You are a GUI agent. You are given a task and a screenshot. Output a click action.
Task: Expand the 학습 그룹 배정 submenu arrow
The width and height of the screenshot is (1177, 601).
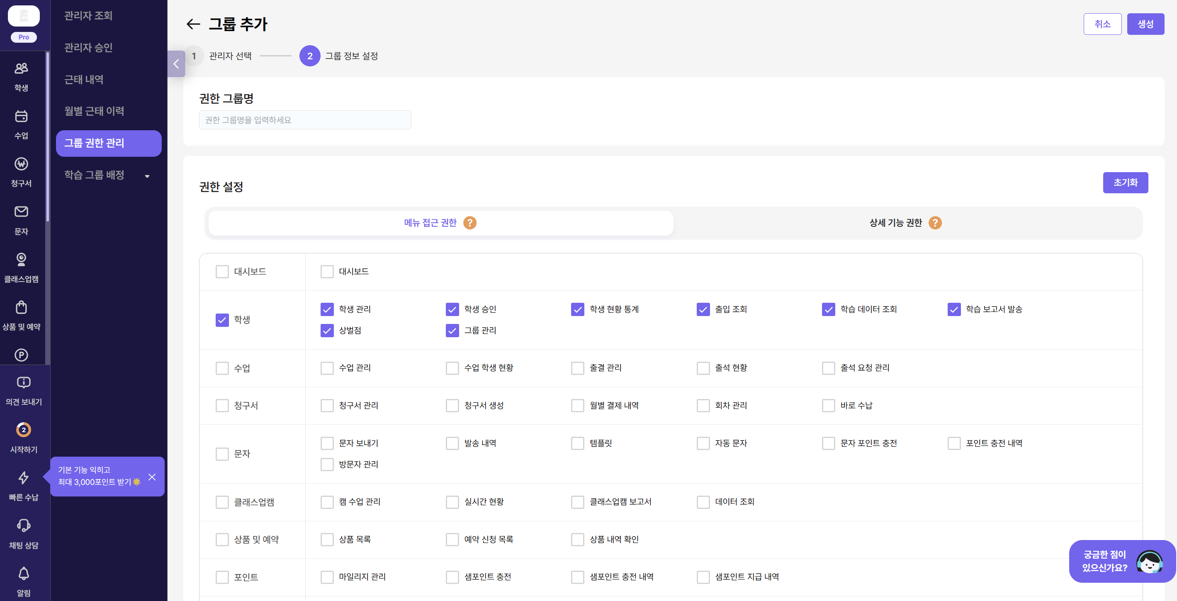pos(147,176)
